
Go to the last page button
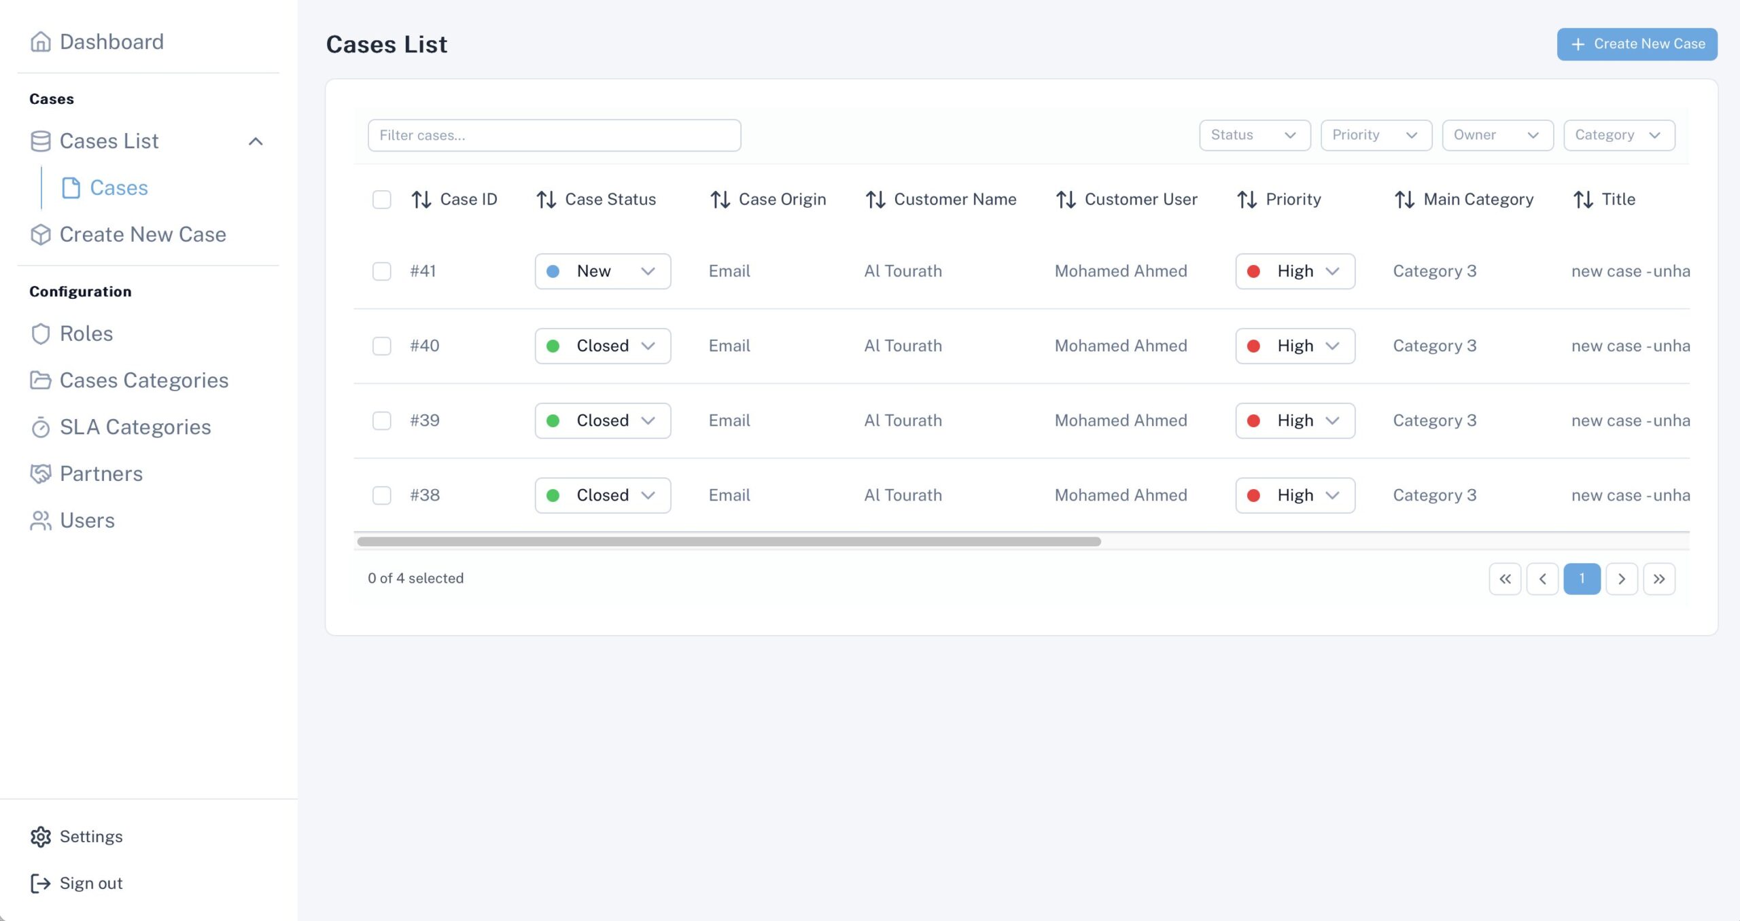pyautogui.click(x=1658, y=579)
